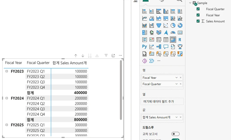Select the pie chart visualization icon
This screenshot has width=231, height=140.
[173, 25]
